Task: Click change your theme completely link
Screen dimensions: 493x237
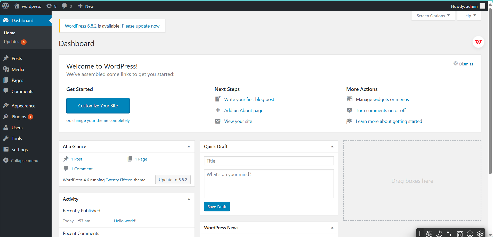Action: pyautogui.click(x=101, y=120)
